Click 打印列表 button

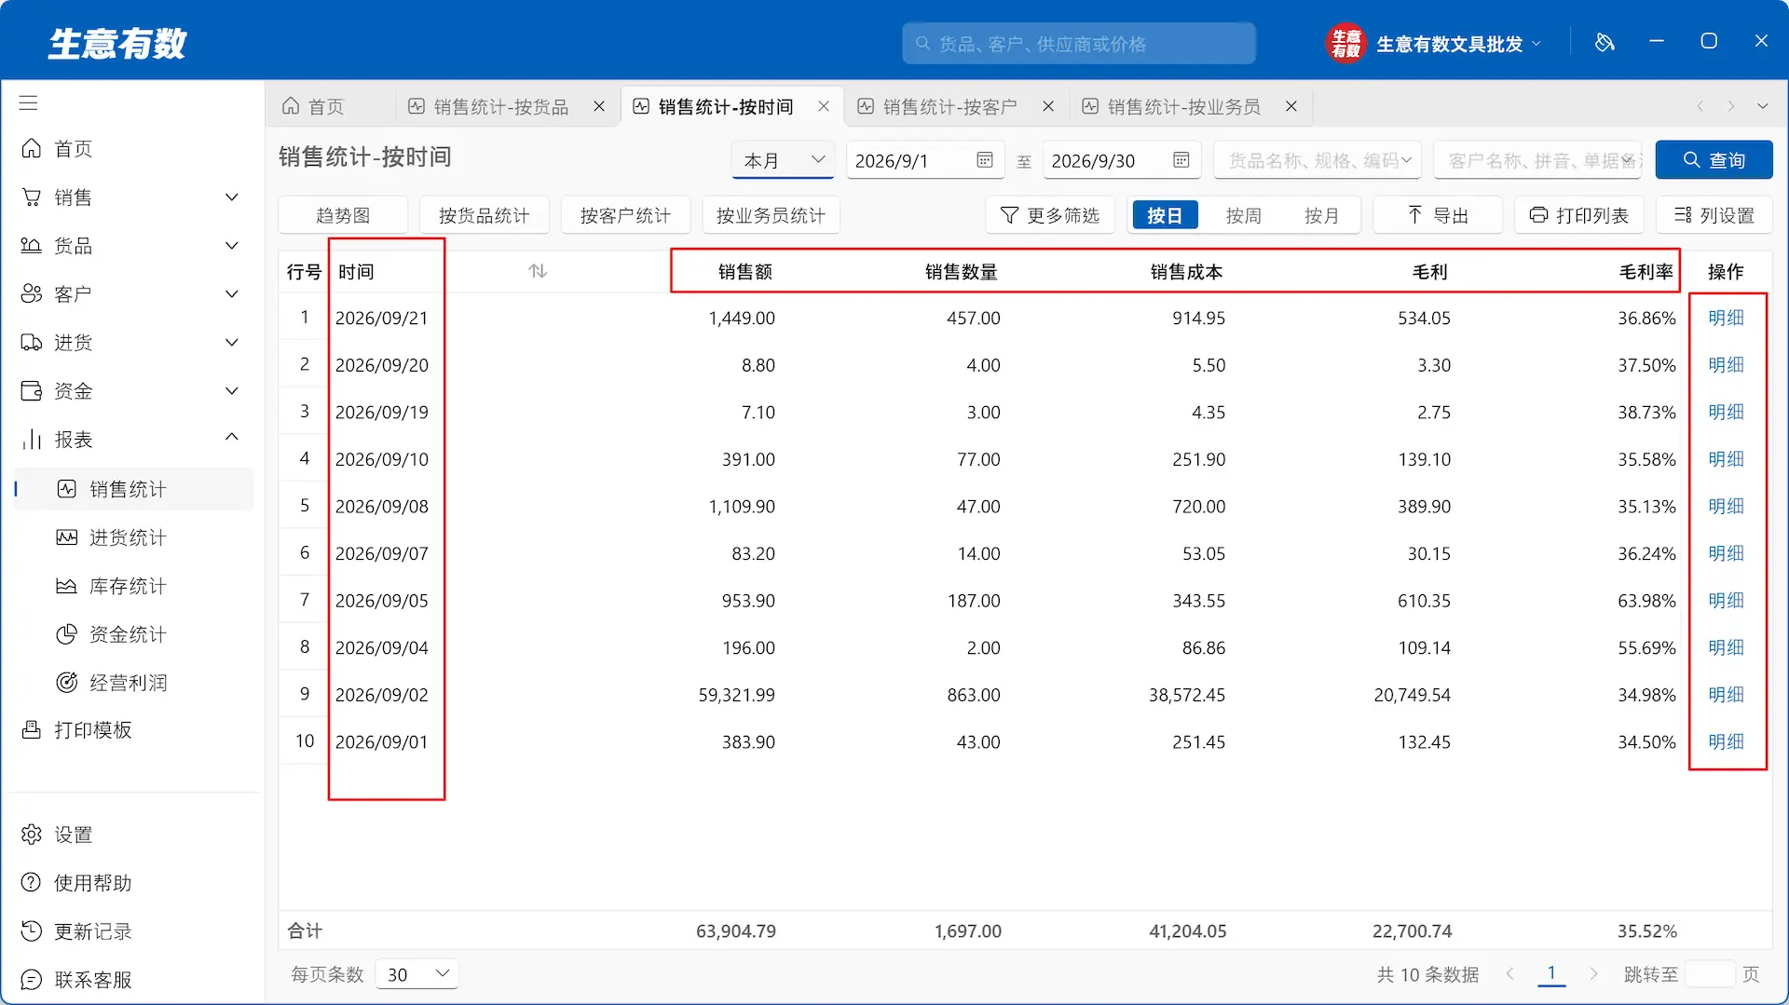(1579, 215)
